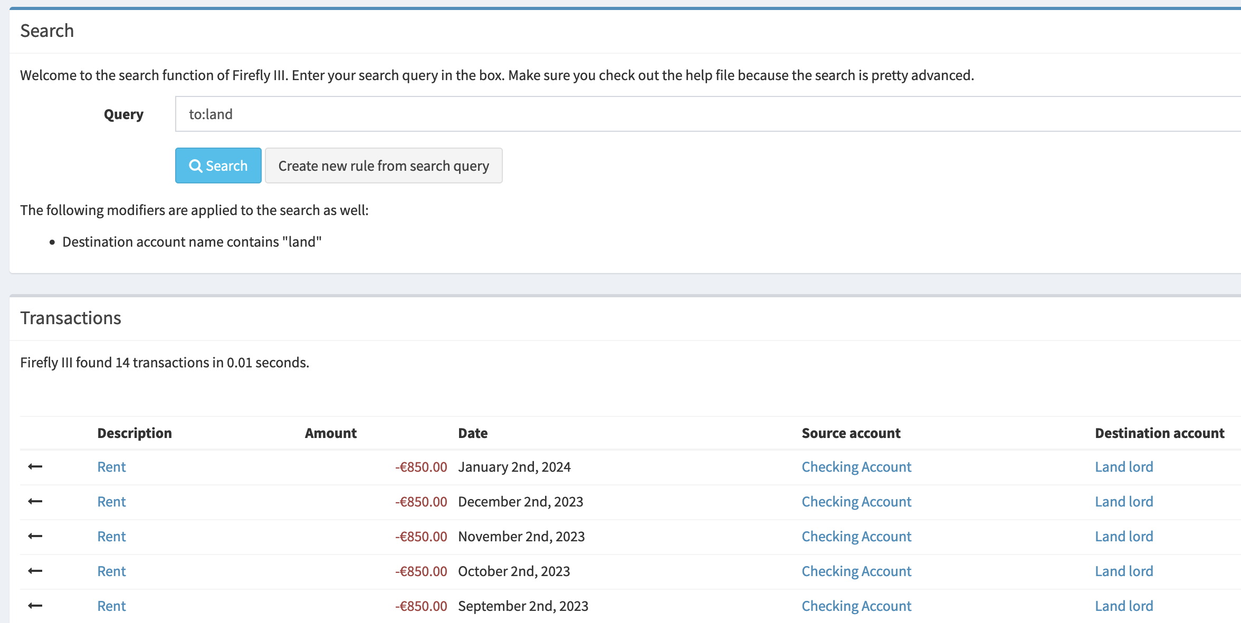Open the Rent transaction from January 2nd, 2024
This screenshot has width=1241, height=623.
coord(111,467)
